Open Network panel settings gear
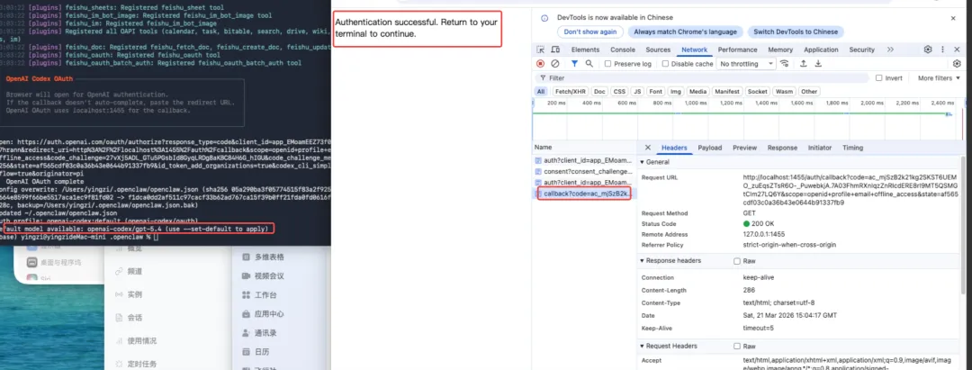The image size is (972, 370). [x=957, y=64]
